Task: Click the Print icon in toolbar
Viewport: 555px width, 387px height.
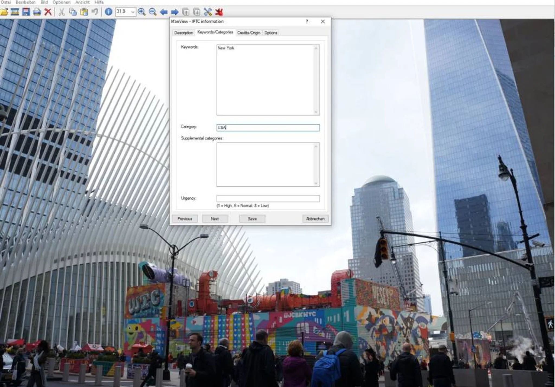Action: (x=37, y=12)
